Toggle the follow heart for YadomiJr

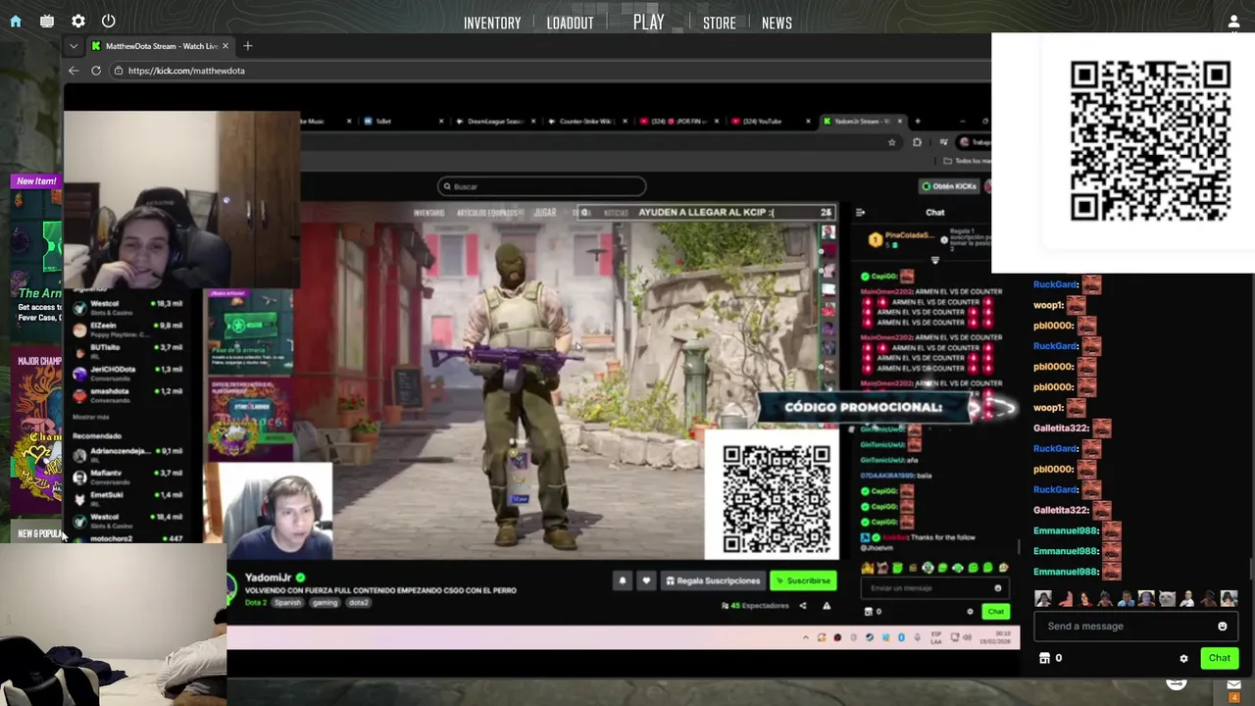pos(645,580)
